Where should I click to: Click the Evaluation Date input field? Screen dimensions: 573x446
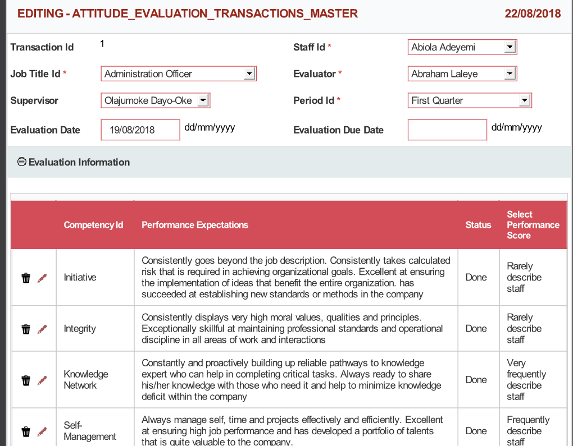[x=140, y=130]
